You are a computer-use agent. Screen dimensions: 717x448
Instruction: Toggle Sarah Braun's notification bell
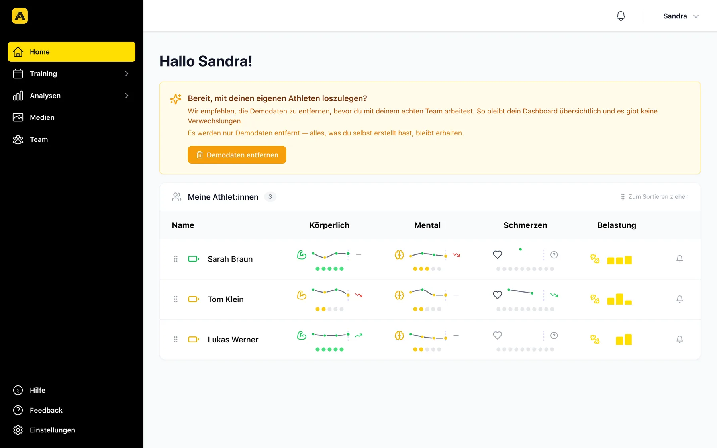680,259
